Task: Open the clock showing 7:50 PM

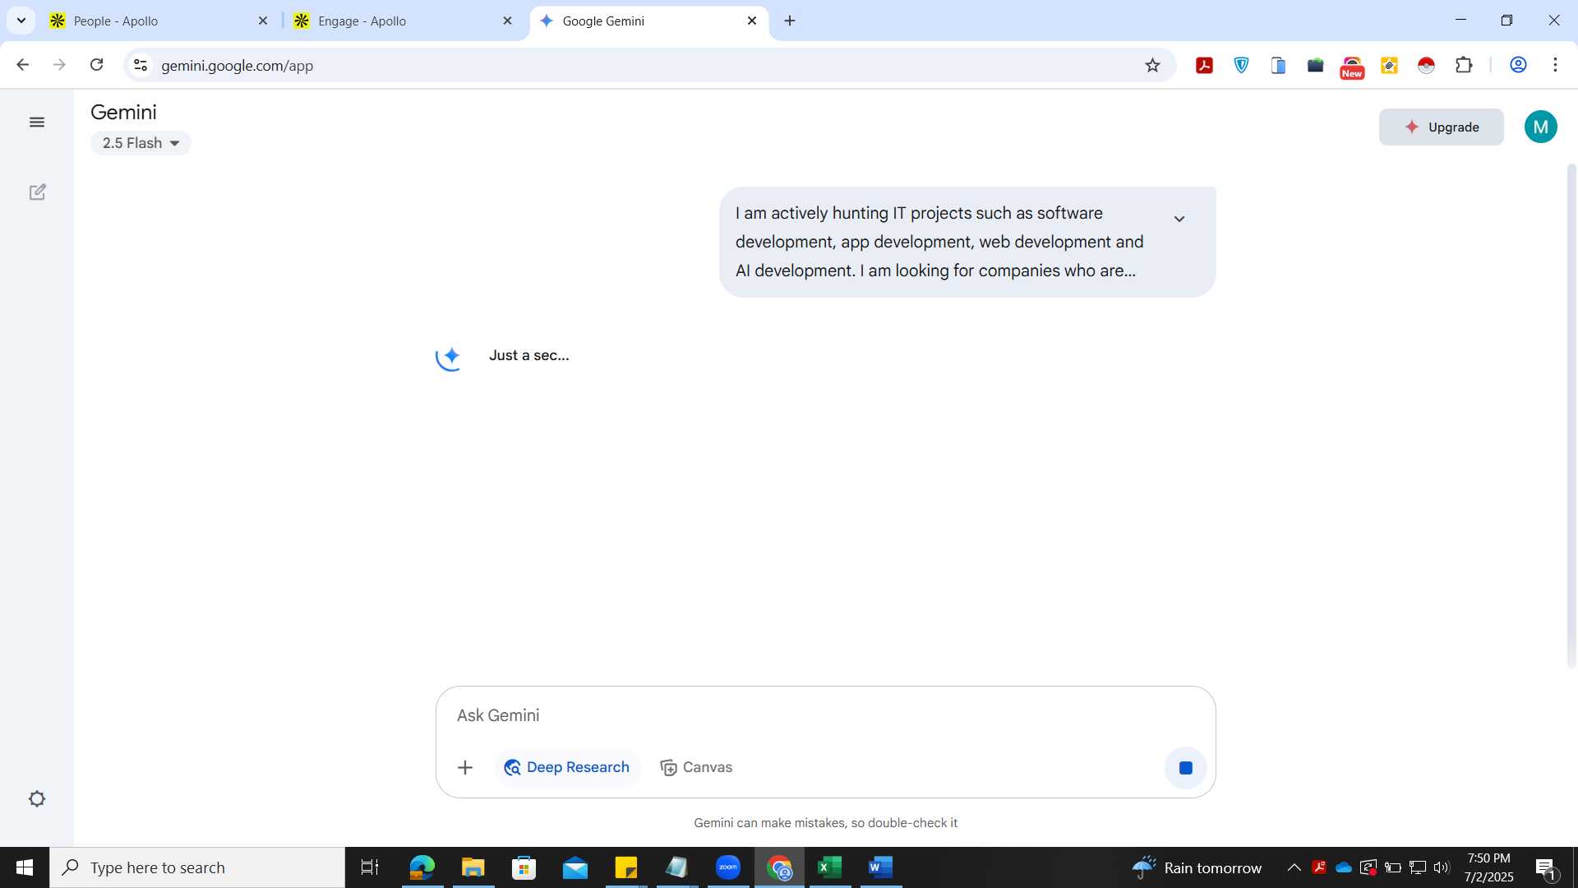Action: pyautogui.click(x=1488, y=867)
